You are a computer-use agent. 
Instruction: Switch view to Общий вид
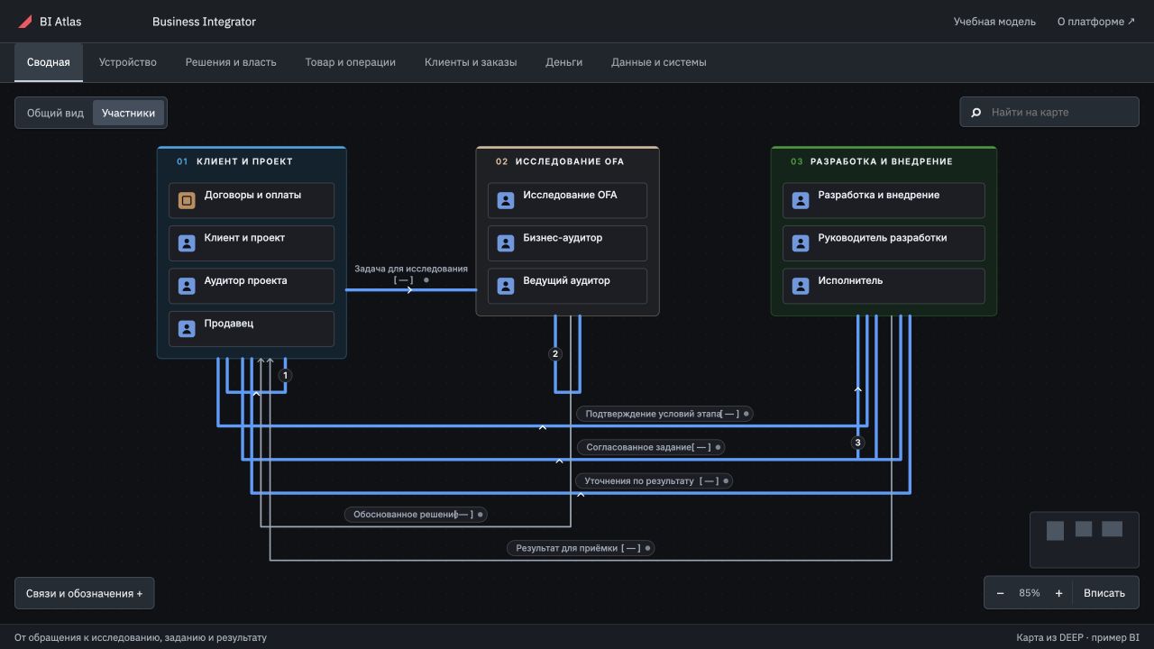coord(55,114)
